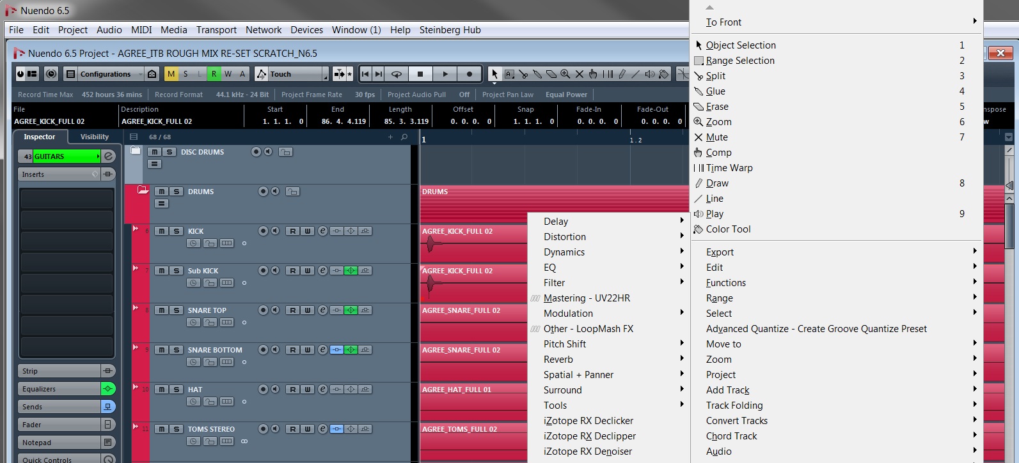Select the Color Tool paint bucket entry

[x=728, y=229]
